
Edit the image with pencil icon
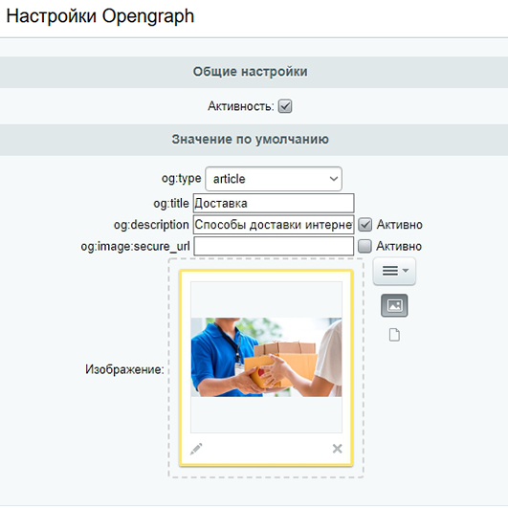click(196, 449)
